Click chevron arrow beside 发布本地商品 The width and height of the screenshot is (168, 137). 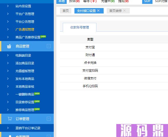click(8, 79)
